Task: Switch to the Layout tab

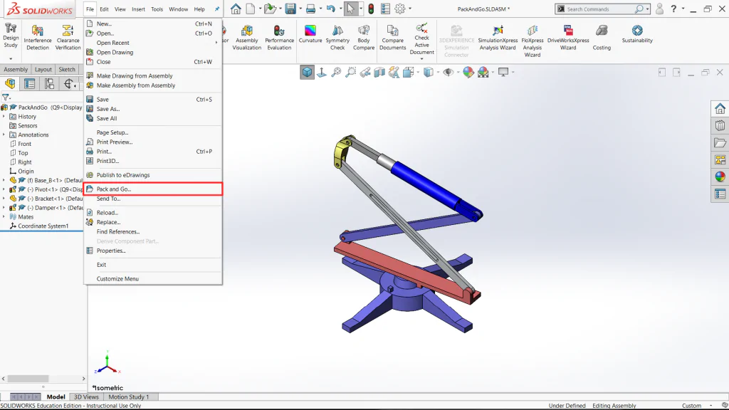Action: coord(43,69)
